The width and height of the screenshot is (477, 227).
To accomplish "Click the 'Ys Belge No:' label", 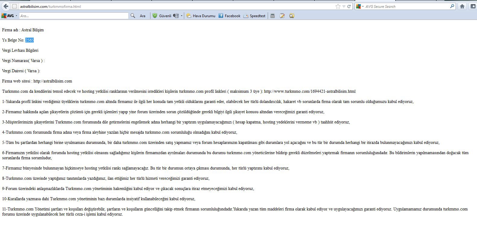I will 13,40.
